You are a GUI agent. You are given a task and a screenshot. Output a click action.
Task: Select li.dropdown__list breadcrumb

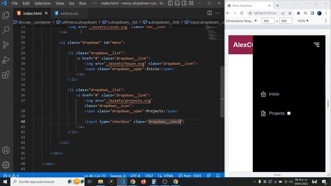click(x=119, y=22)
